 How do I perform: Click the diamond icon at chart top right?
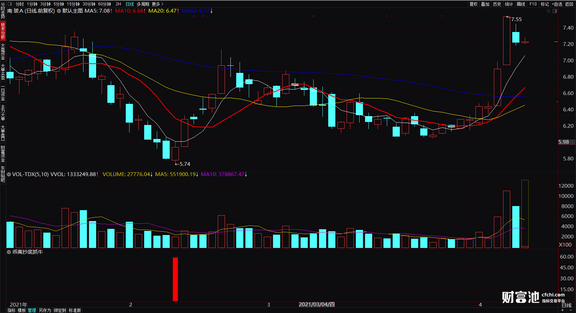pos(548,11)
